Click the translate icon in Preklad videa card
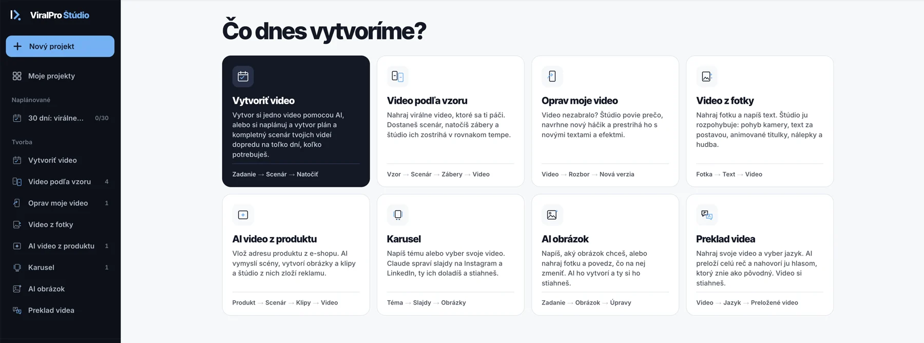 coord(706,215)
